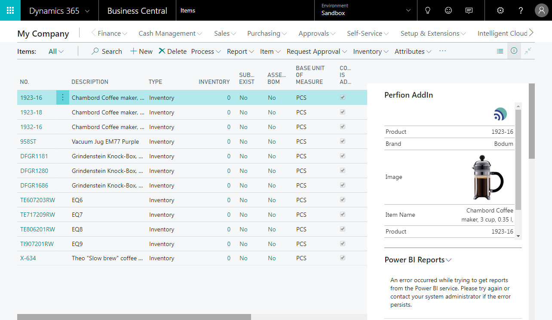Click the lightbulb ideas icon
The height and width of the screenshot is (320, 552).
coord(428,11)
